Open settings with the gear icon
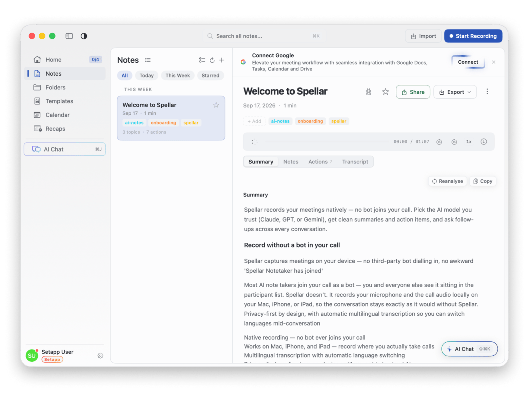Image resolution: width=529 pixels, height=394 pixels. [100, 356]
